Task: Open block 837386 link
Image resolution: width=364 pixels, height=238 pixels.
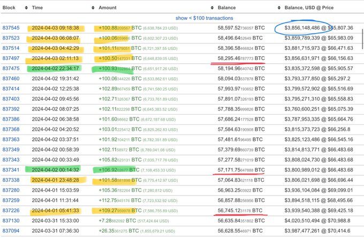Action: pos(11,118)
